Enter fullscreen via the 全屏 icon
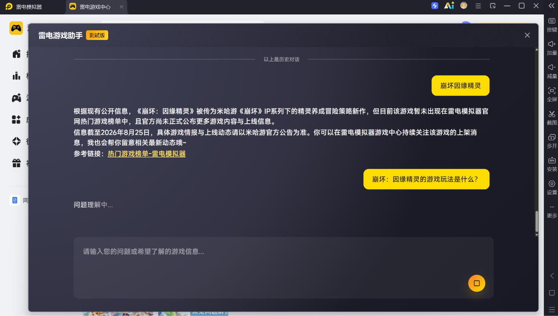Screen dimensions: 558x316 coord(552,91)
